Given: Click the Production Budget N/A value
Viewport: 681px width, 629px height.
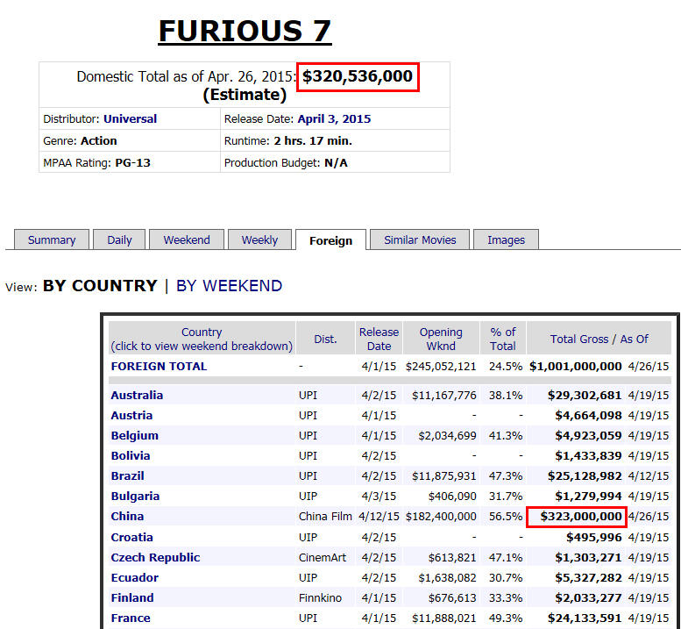Looking at the screenshot, I should pos(336,162).
